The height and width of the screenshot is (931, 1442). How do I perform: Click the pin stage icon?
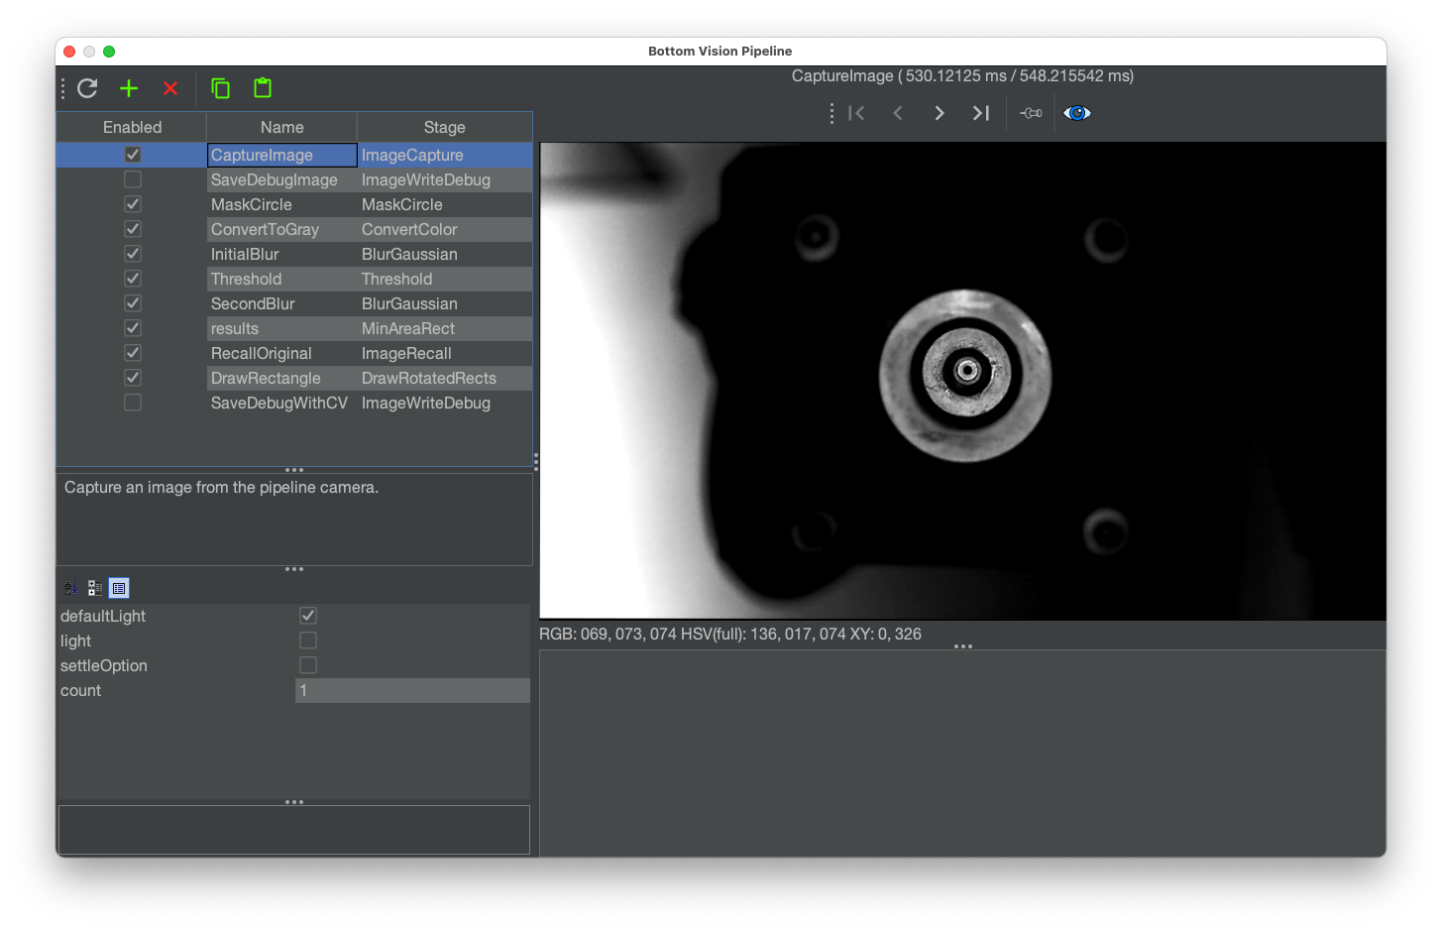tap(1031, 113)
